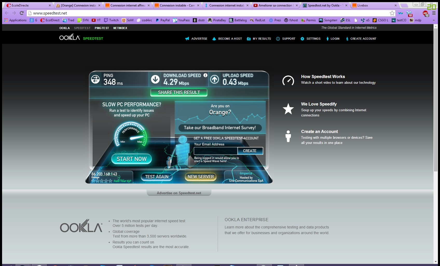Bookmark this page with star icon
Viewport: 440px width, 266px height.
[x=392, y=13]
